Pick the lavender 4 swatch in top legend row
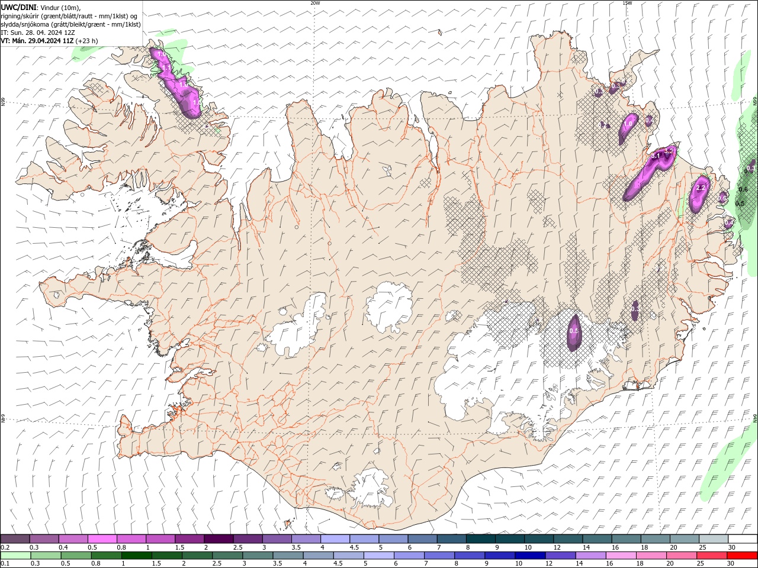 coord(335,538)
